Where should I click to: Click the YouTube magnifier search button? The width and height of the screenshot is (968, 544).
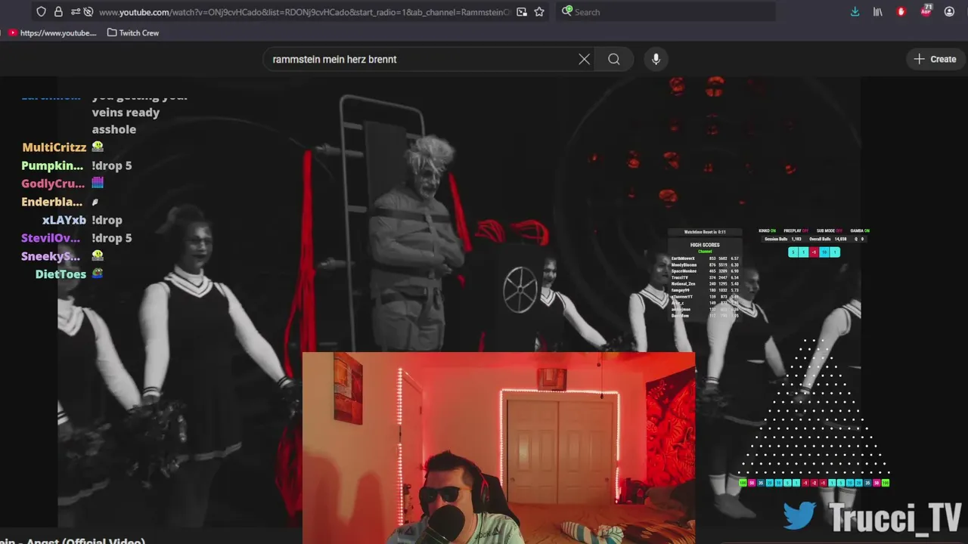[x=614, y=59]
